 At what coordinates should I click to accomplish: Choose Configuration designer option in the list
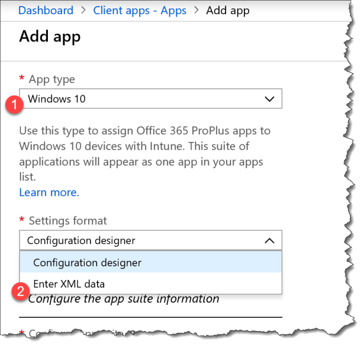[151, 262]
